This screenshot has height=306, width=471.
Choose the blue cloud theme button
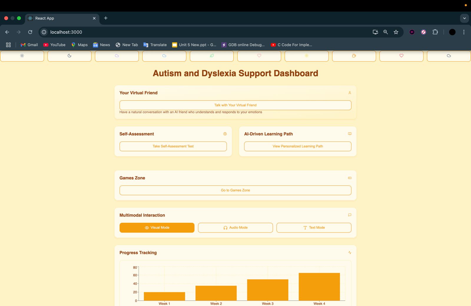(164, 56)
